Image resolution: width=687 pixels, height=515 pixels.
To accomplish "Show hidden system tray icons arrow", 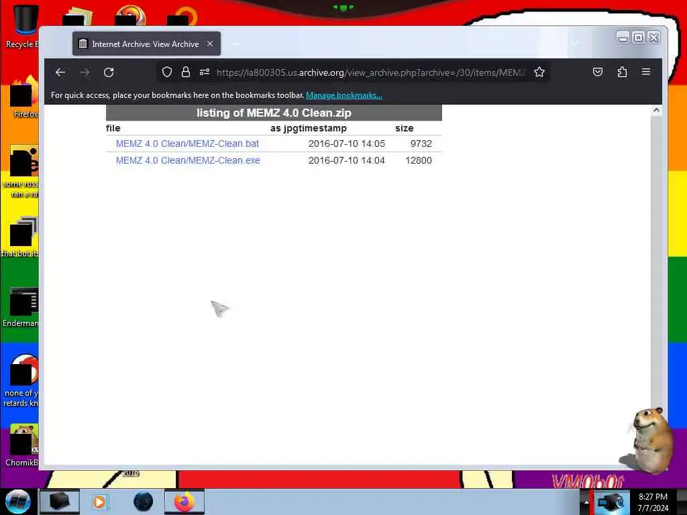I will click(x=586, y=502).
